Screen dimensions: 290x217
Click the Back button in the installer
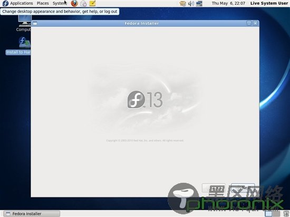(214, 188)
